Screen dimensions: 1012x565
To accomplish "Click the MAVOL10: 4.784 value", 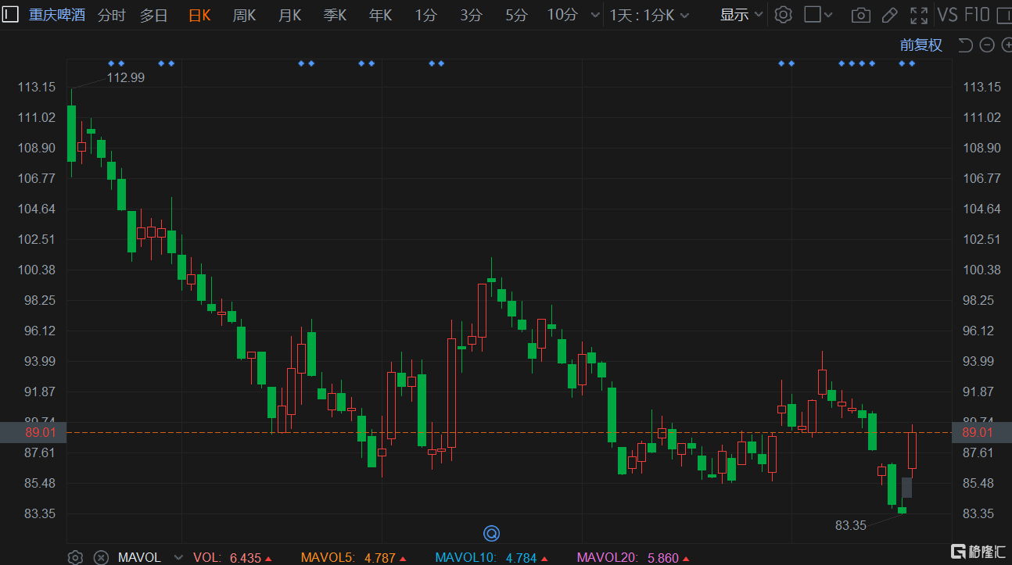I will coord(491,557).
